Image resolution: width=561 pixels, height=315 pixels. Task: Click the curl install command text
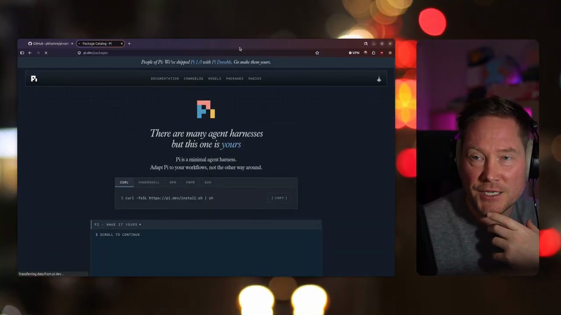(x=169, y=198)
